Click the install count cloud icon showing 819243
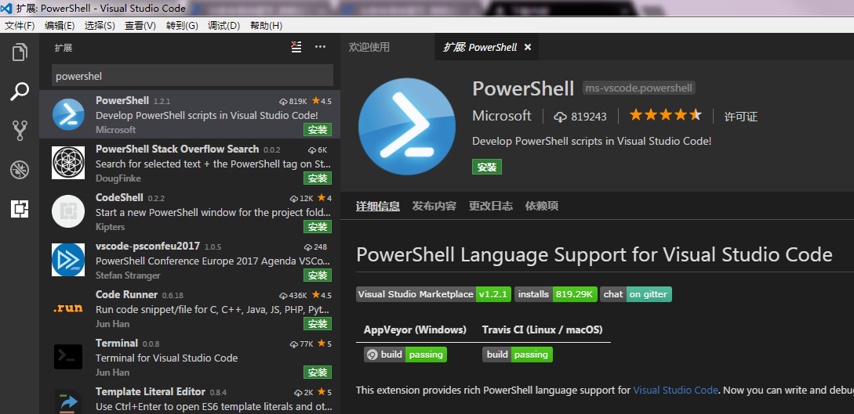Screen dimensions: 854x414 560,117
